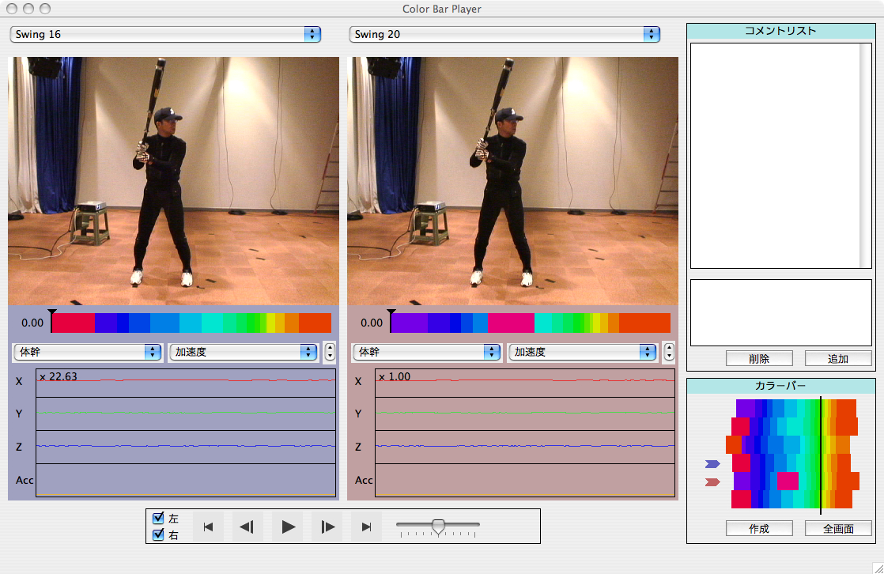Open right 加速度 dropdown
This screenshot has width=884, height=574.
tap(582, 352)
